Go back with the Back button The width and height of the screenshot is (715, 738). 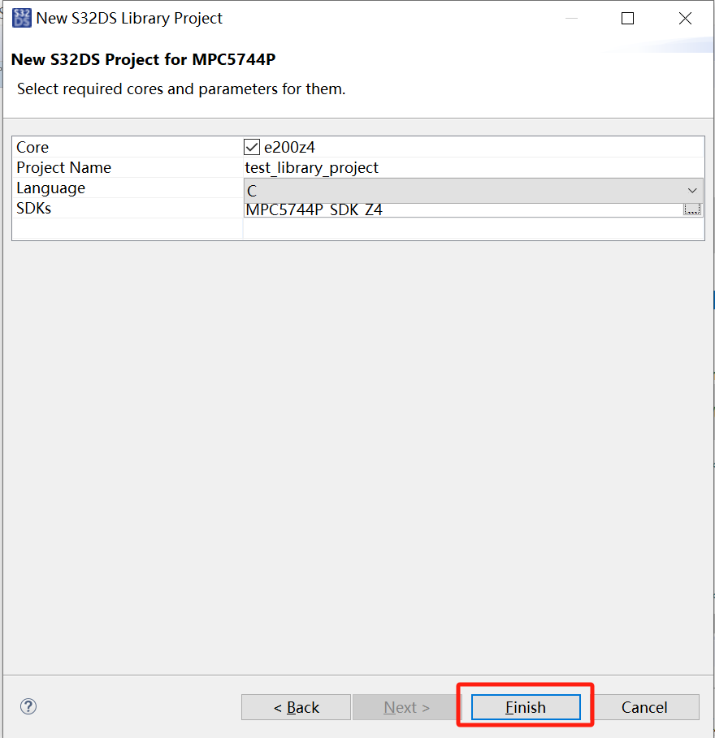point(296,707)
